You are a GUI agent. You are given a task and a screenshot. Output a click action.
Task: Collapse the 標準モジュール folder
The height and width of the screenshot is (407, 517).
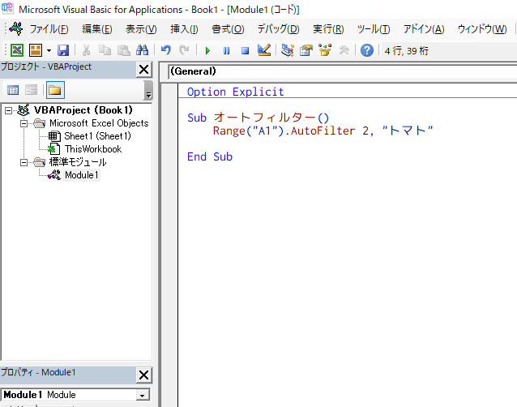[23, 163]
